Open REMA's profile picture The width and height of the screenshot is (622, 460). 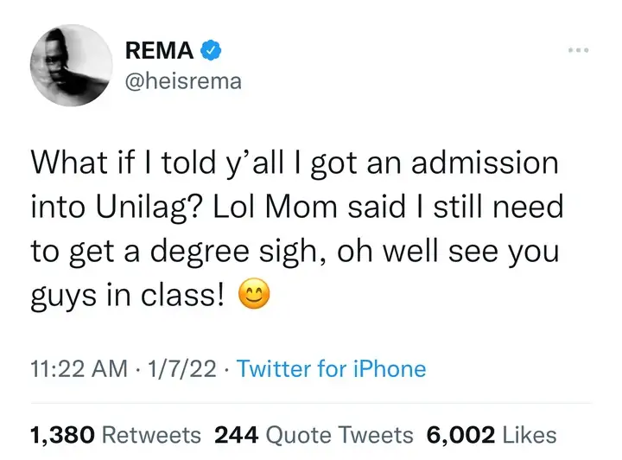(67, 68)
